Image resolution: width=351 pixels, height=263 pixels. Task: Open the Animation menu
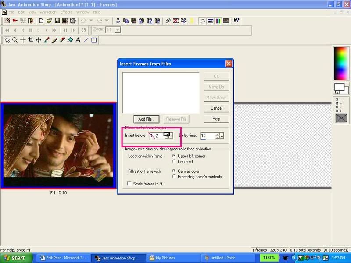point(48,12)
